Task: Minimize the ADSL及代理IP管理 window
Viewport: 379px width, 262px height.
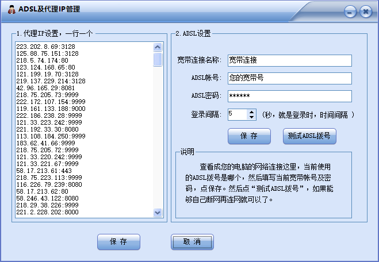Action: [x=350, y=11]
